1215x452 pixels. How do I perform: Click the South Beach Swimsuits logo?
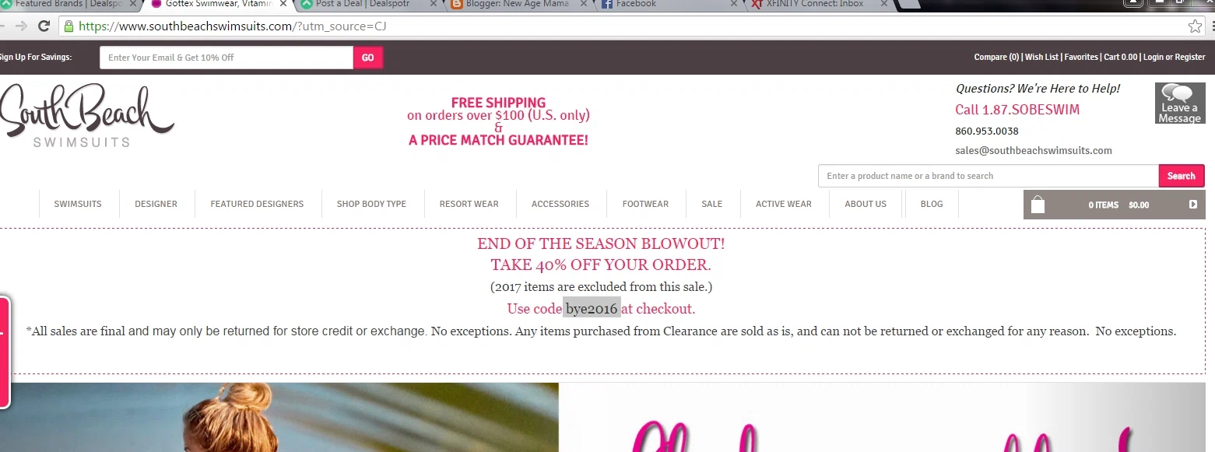[87, 114]
